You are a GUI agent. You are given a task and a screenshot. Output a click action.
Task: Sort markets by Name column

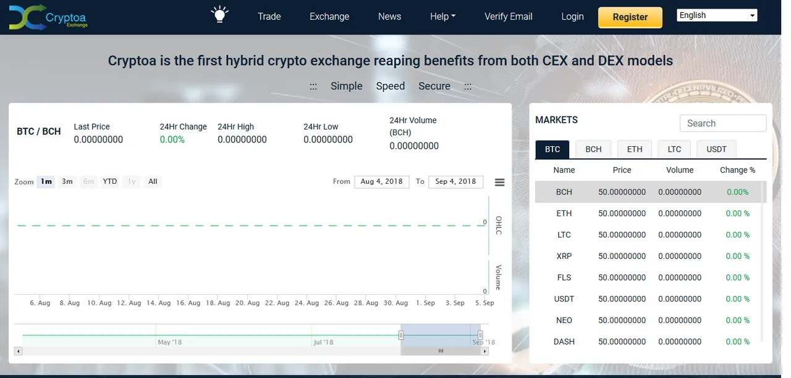[564, 170]
